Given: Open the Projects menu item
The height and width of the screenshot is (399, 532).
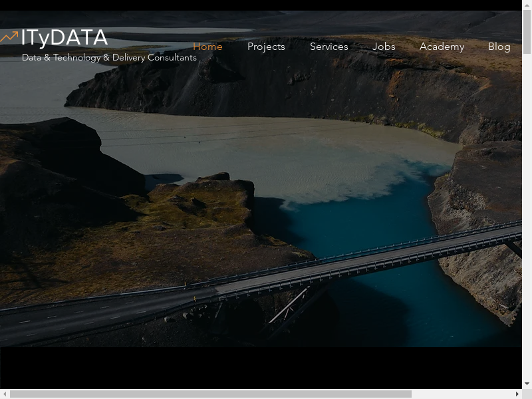Looking at the screenshot, I should coord(266,47).
